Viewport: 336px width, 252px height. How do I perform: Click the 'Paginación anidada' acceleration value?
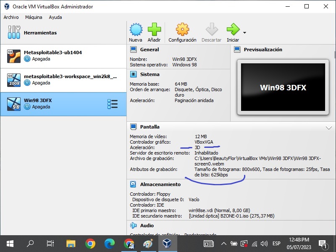coord(194,100)
